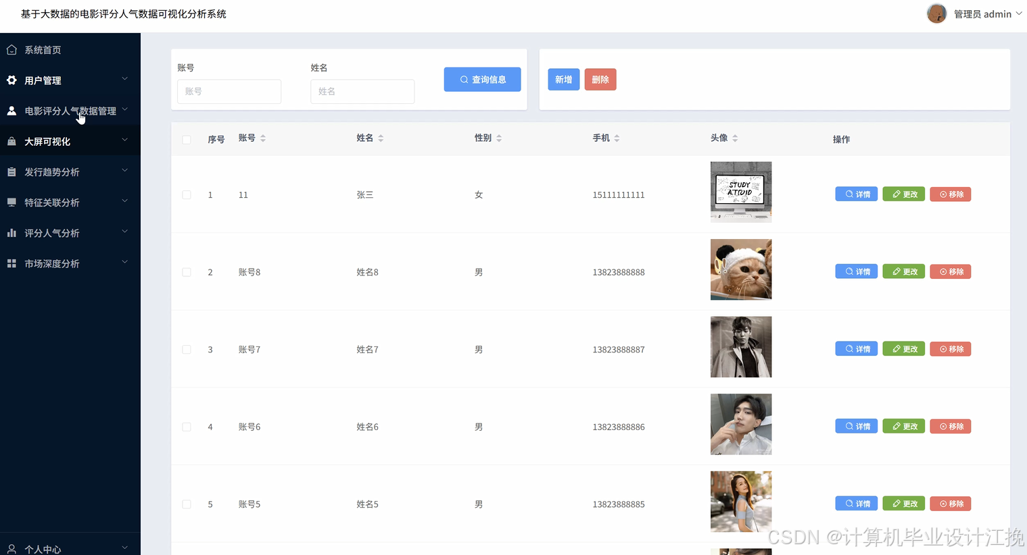Expand the 用户管理 chevron
1027x555 pixels.
[124, 79]
